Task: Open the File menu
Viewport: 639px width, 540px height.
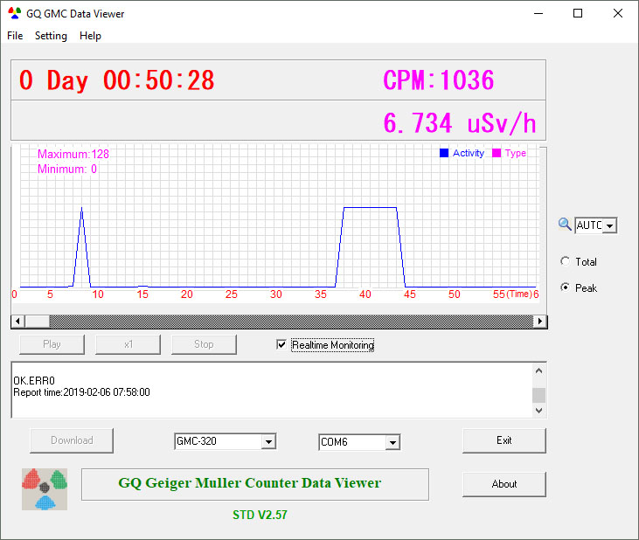Action: [15, 36]
